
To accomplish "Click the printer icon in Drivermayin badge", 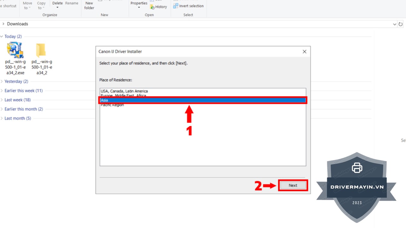I will click(x=357, y=168).
